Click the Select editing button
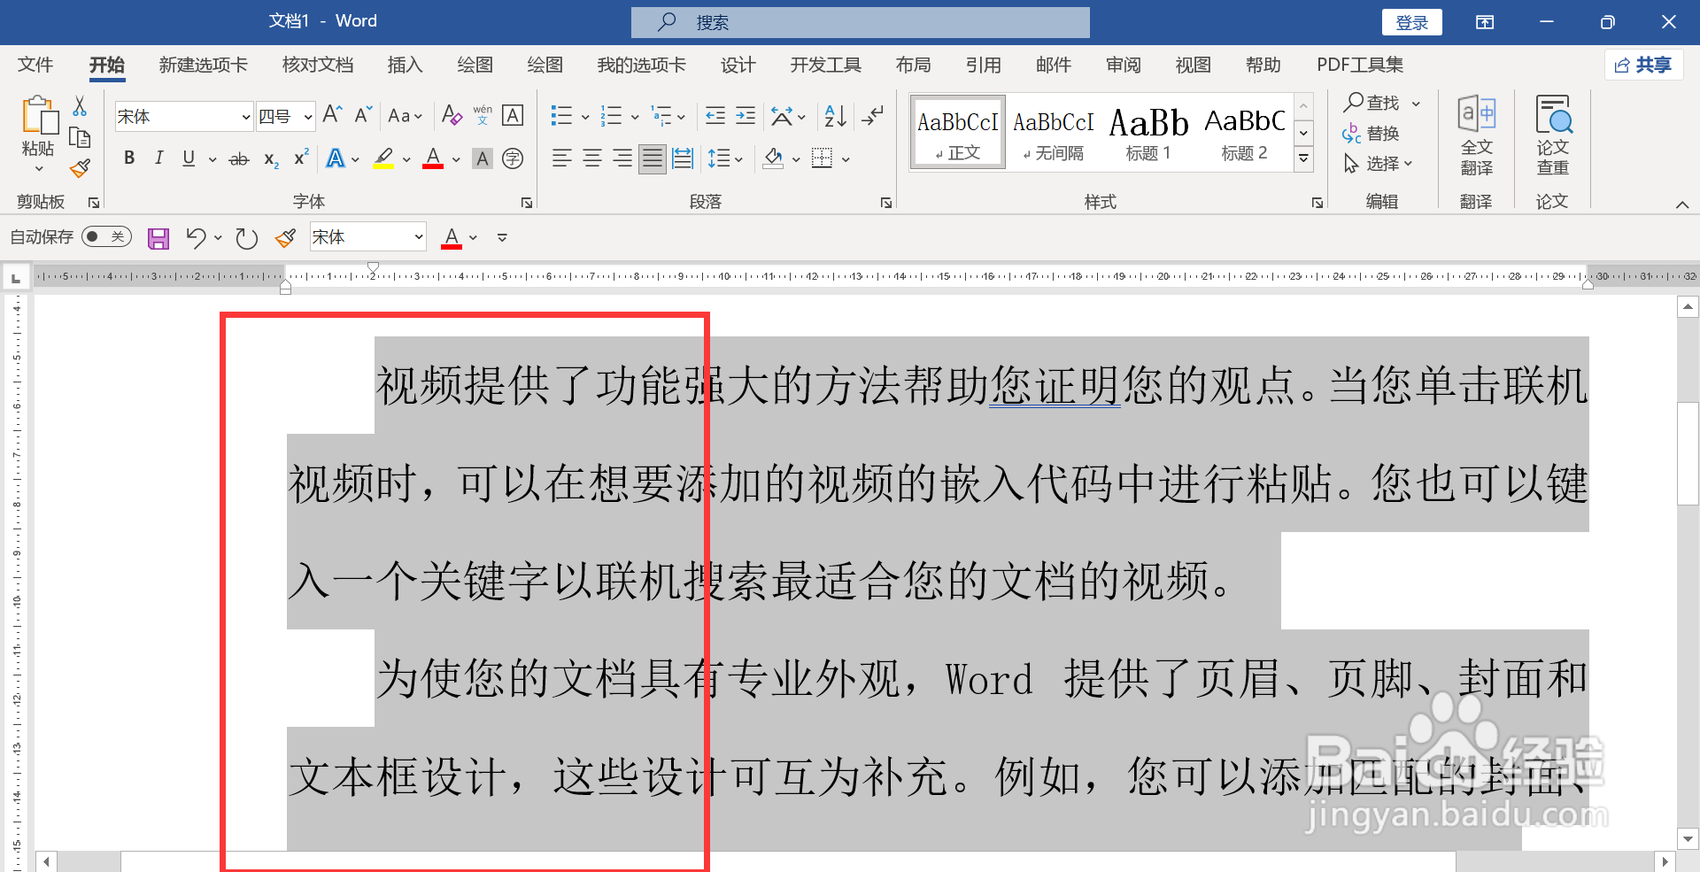 click(x=1378, y=164)
